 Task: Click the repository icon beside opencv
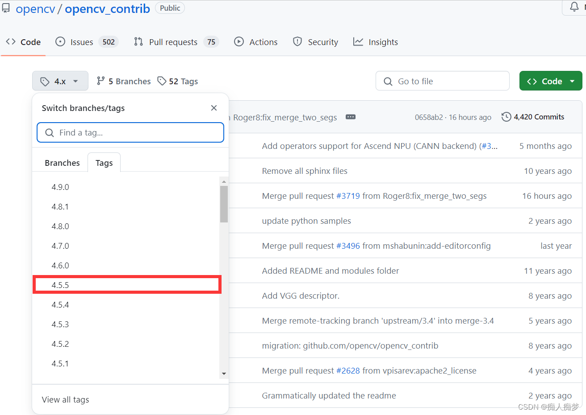pos(6,8)
